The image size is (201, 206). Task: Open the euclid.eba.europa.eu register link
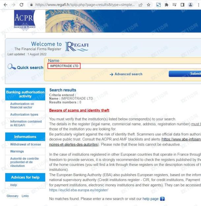[x=79, y=190]
